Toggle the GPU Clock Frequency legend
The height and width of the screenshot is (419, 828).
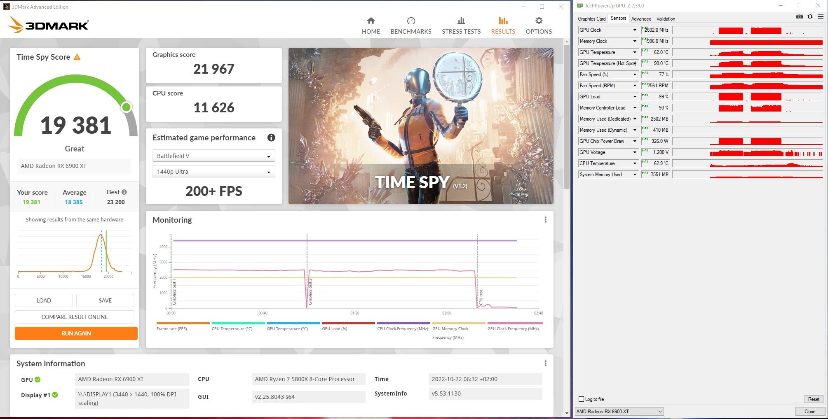coord(515,327)
